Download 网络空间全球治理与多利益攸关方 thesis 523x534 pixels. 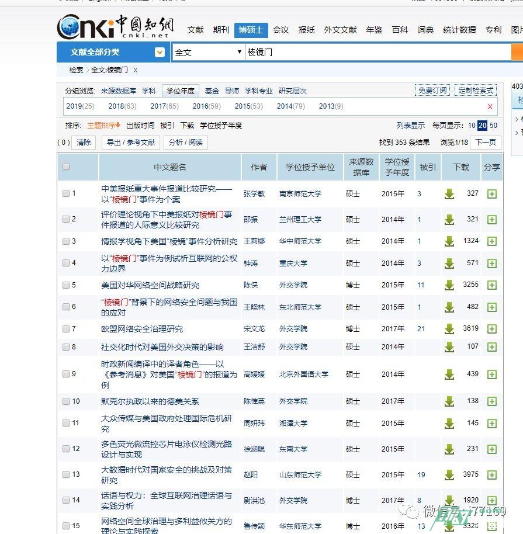coord(450,525)
